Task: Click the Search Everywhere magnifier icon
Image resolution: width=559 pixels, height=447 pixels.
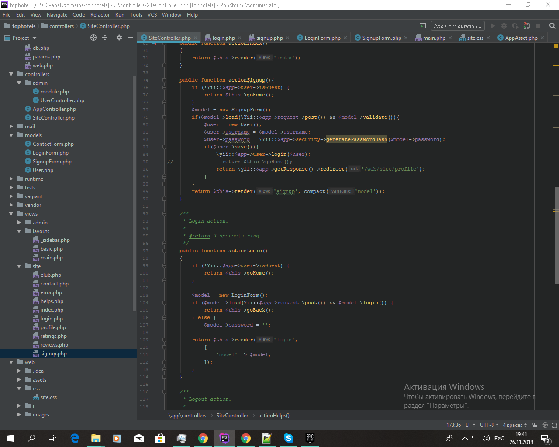Action: (552, 26)
